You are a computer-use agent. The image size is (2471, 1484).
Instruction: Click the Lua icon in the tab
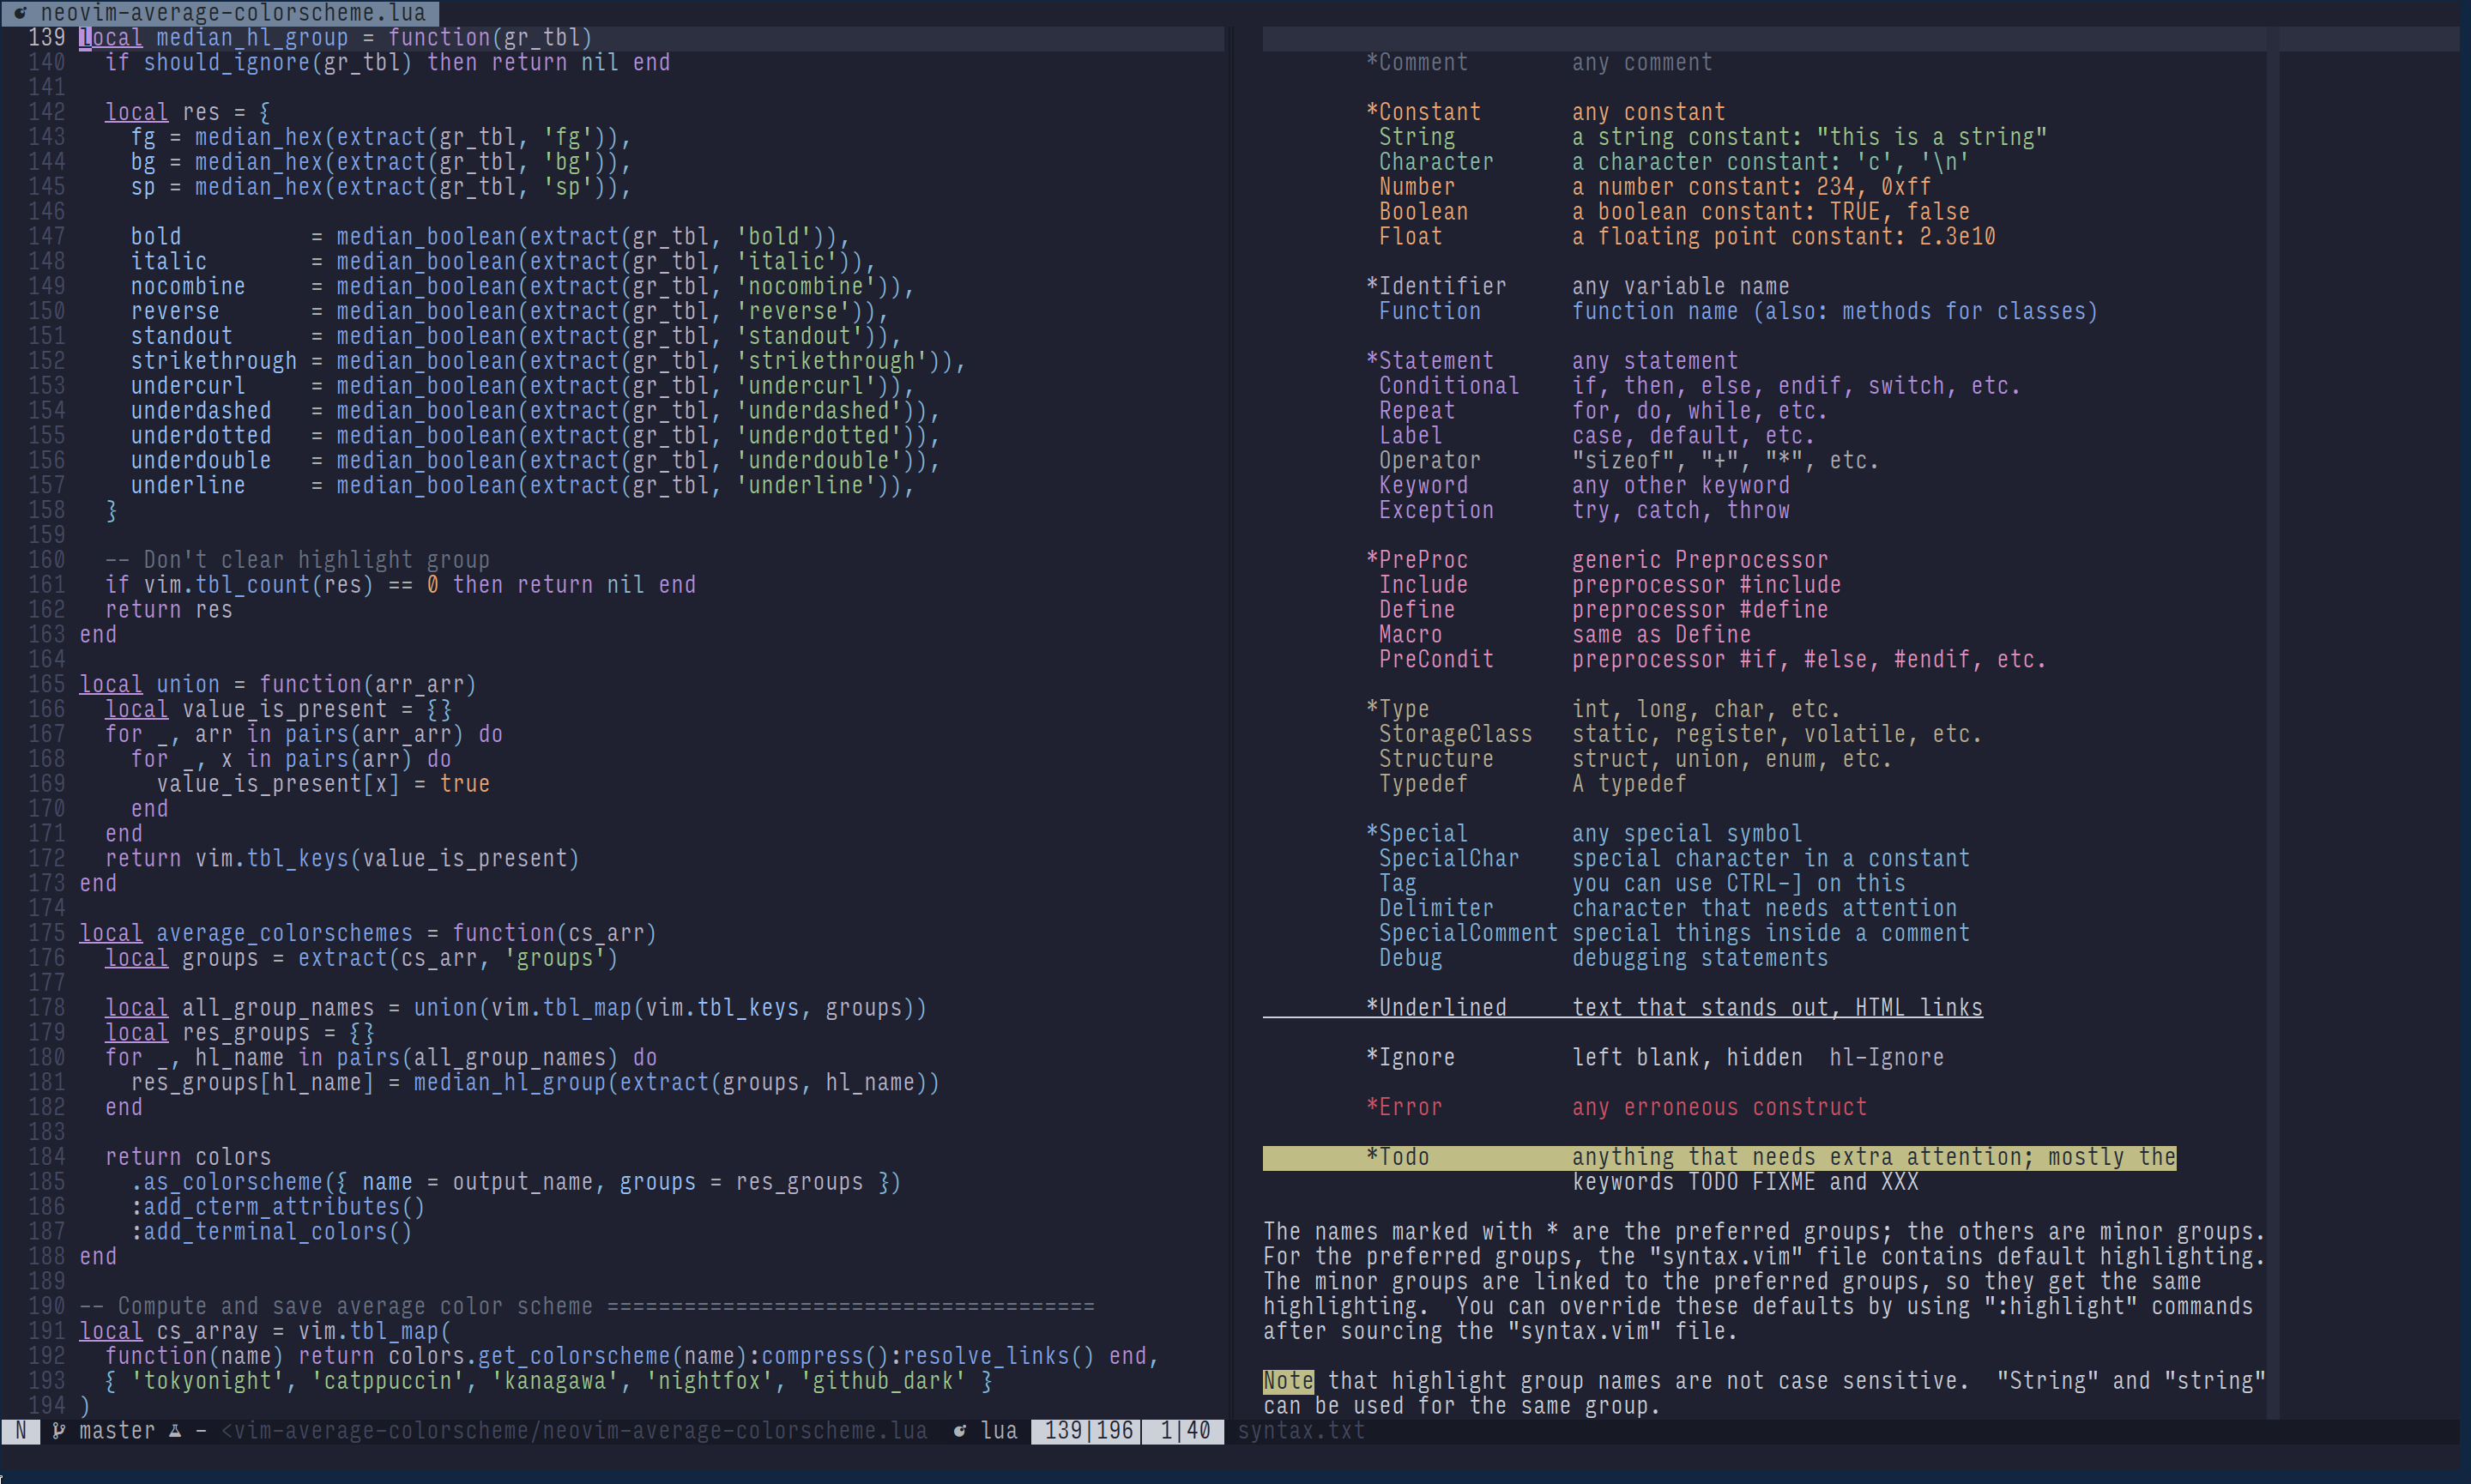[21, 13]
